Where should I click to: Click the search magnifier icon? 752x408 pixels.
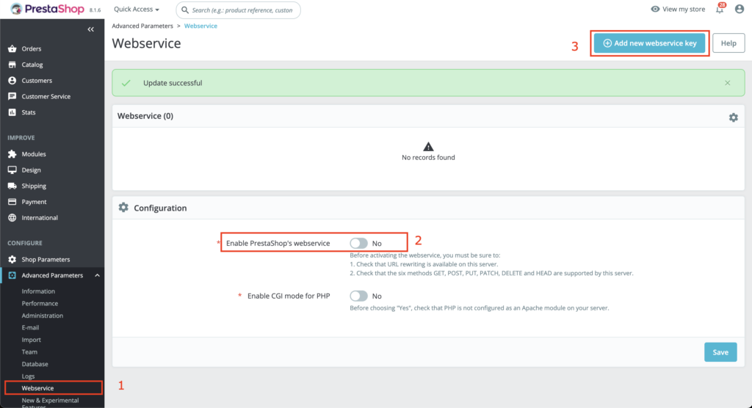(184, 10)
